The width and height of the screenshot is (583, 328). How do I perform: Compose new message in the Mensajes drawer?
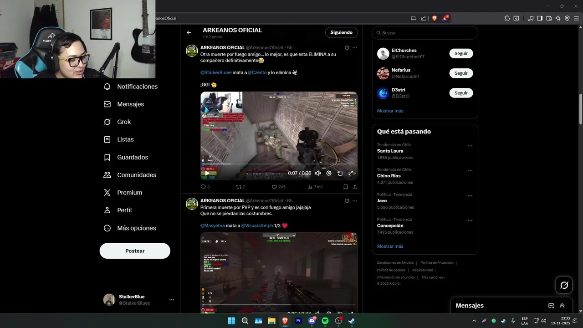pyautogui.click(x=551, y=306)
